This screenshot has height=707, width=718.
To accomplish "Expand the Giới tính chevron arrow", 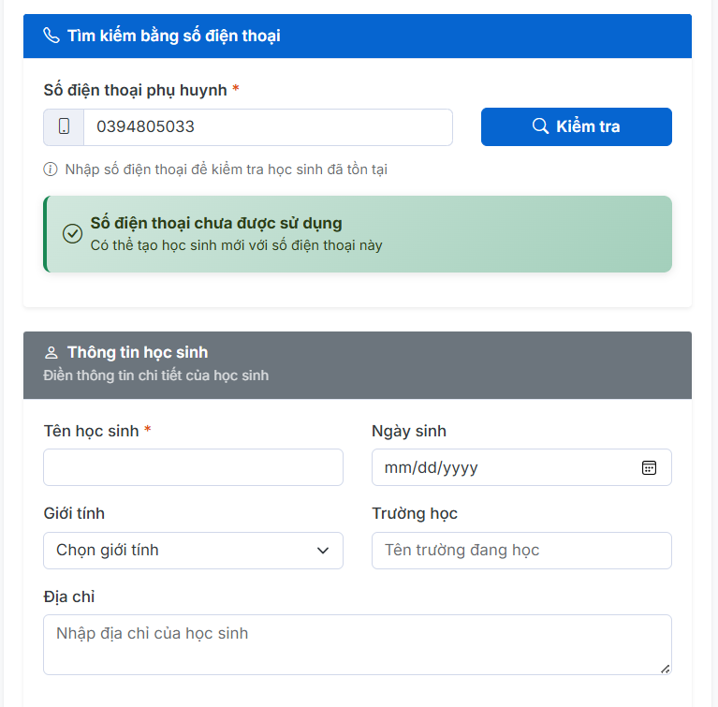I will (323, 551).
